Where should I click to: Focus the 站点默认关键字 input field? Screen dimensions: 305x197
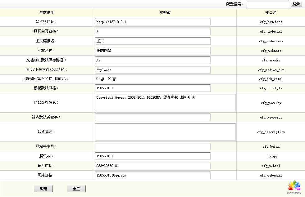(152, 117)
